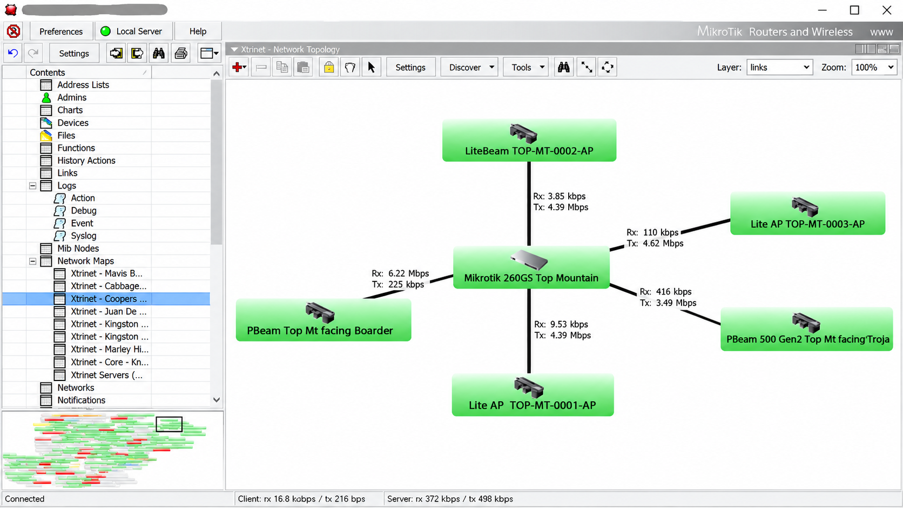Select Xtrinet - Cabbage... map
Image resolution: width=903 pixels, height=508 pixels.
[109, 286]
